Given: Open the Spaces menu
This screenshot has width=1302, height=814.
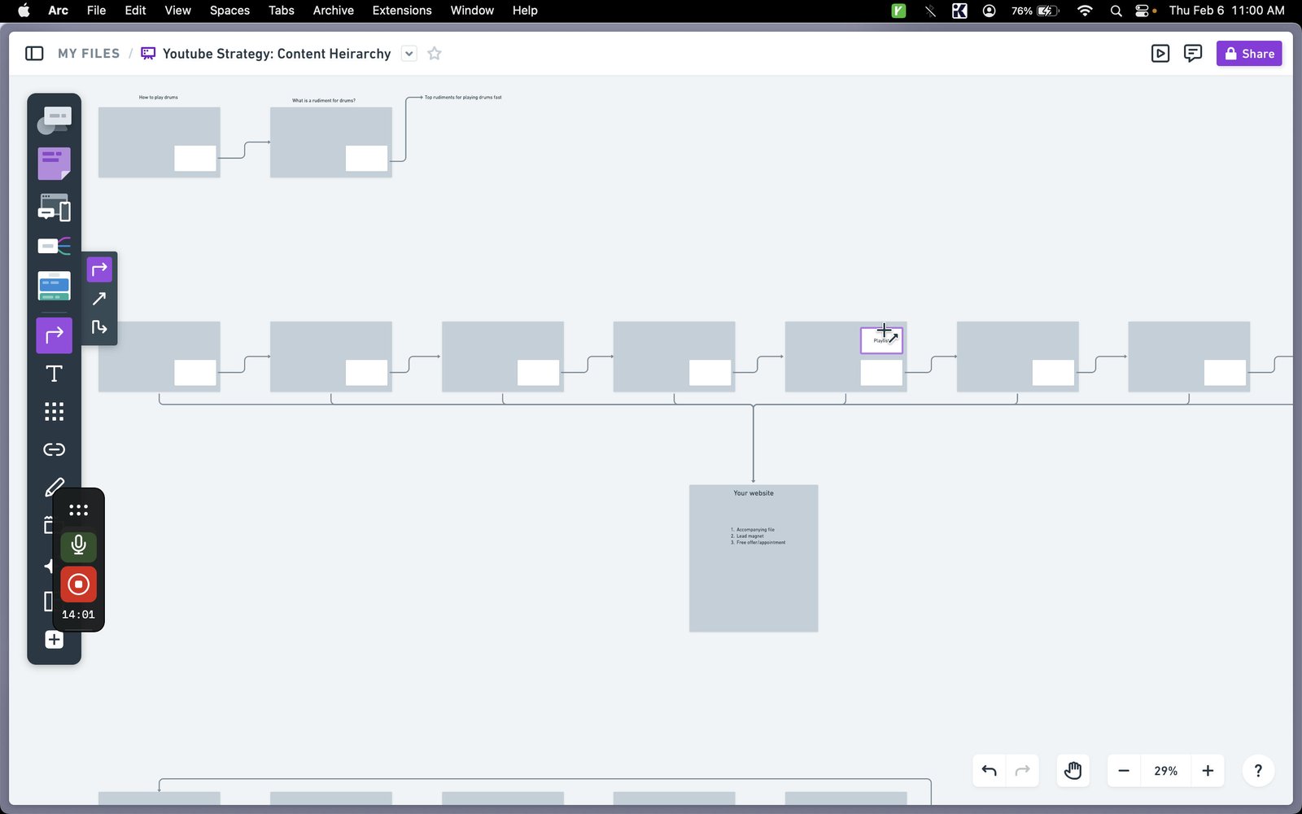Looking at the screenshot, I should coord(229,11).
